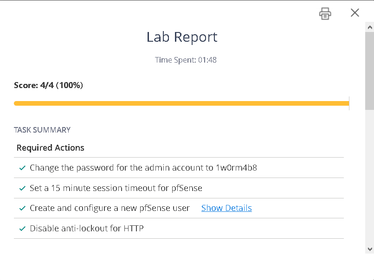
Task: Select the 'Set a 15 minute session timeout' row
Action: coord(116,188)
